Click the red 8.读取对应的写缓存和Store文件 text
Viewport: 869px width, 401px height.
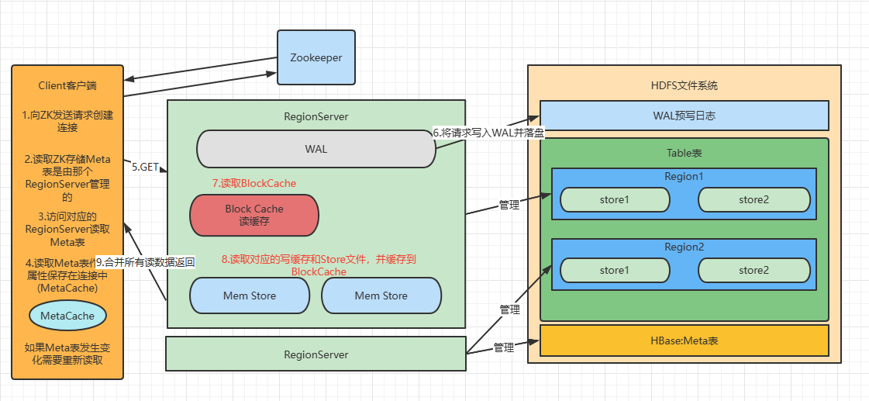[319, 265]
